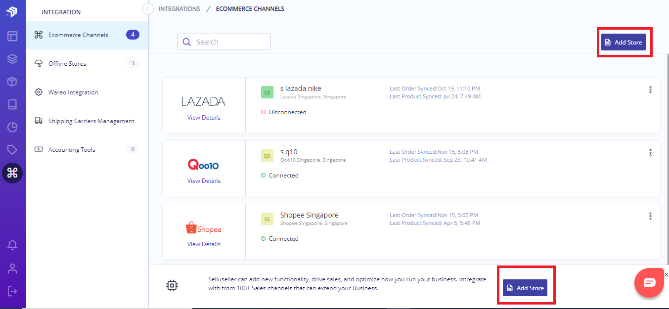Click Last Order Synced Oct 19 text
Screen dimensions: 669x309
point(435,88)
